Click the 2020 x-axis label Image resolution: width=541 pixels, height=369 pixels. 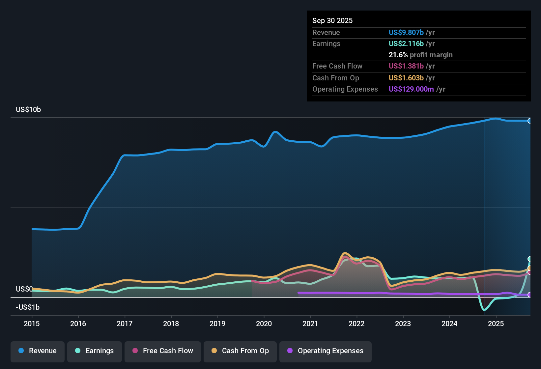coord(264,324)
